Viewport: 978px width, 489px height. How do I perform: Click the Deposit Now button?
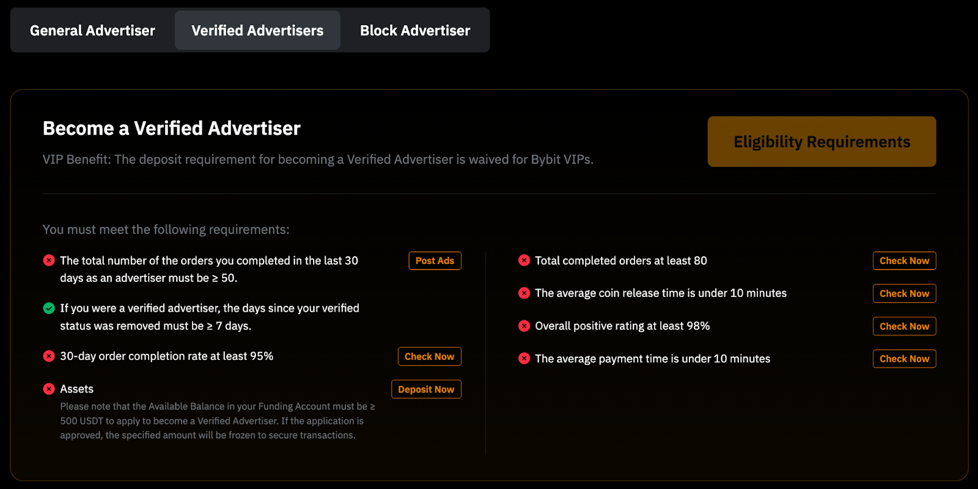(x=426, y=389)
